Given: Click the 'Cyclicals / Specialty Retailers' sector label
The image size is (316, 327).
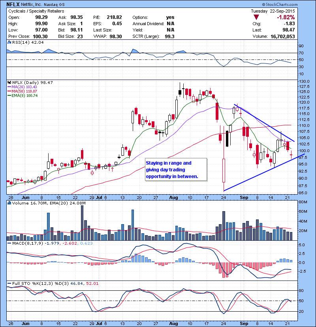Looking at the screenshot, I should pyautogui.click(x=36, y=11).
